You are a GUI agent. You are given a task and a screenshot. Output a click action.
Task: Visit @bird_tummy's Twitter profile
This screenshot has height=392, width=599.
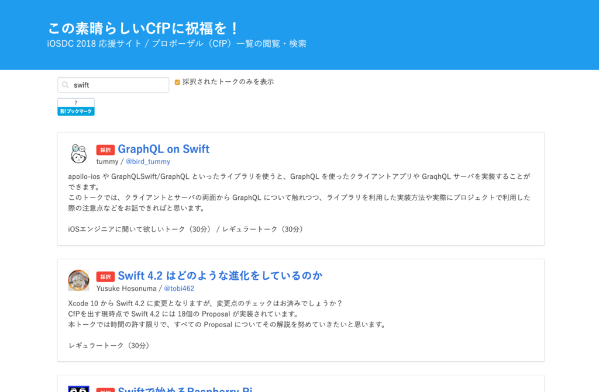[148, 161]
